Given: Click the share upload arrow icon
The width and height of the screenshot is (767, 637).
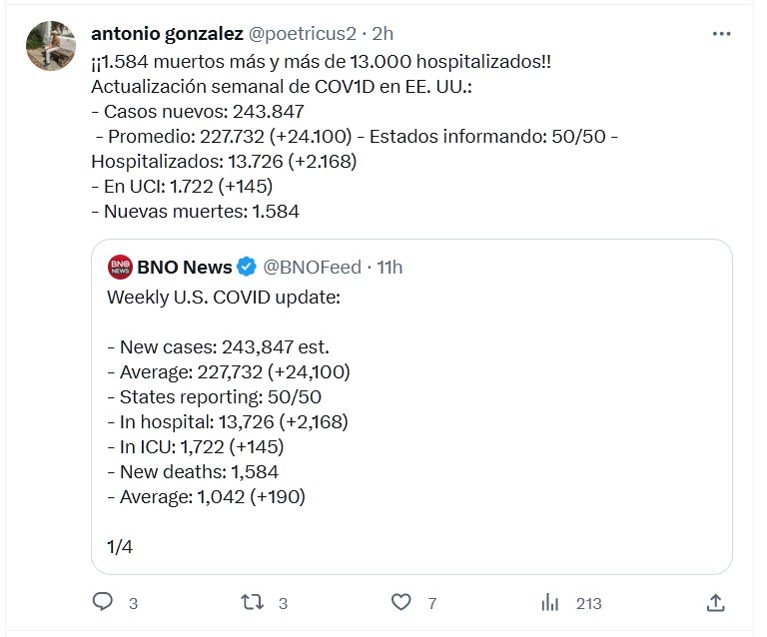Looking at the screenshot, I should (715, 602).
